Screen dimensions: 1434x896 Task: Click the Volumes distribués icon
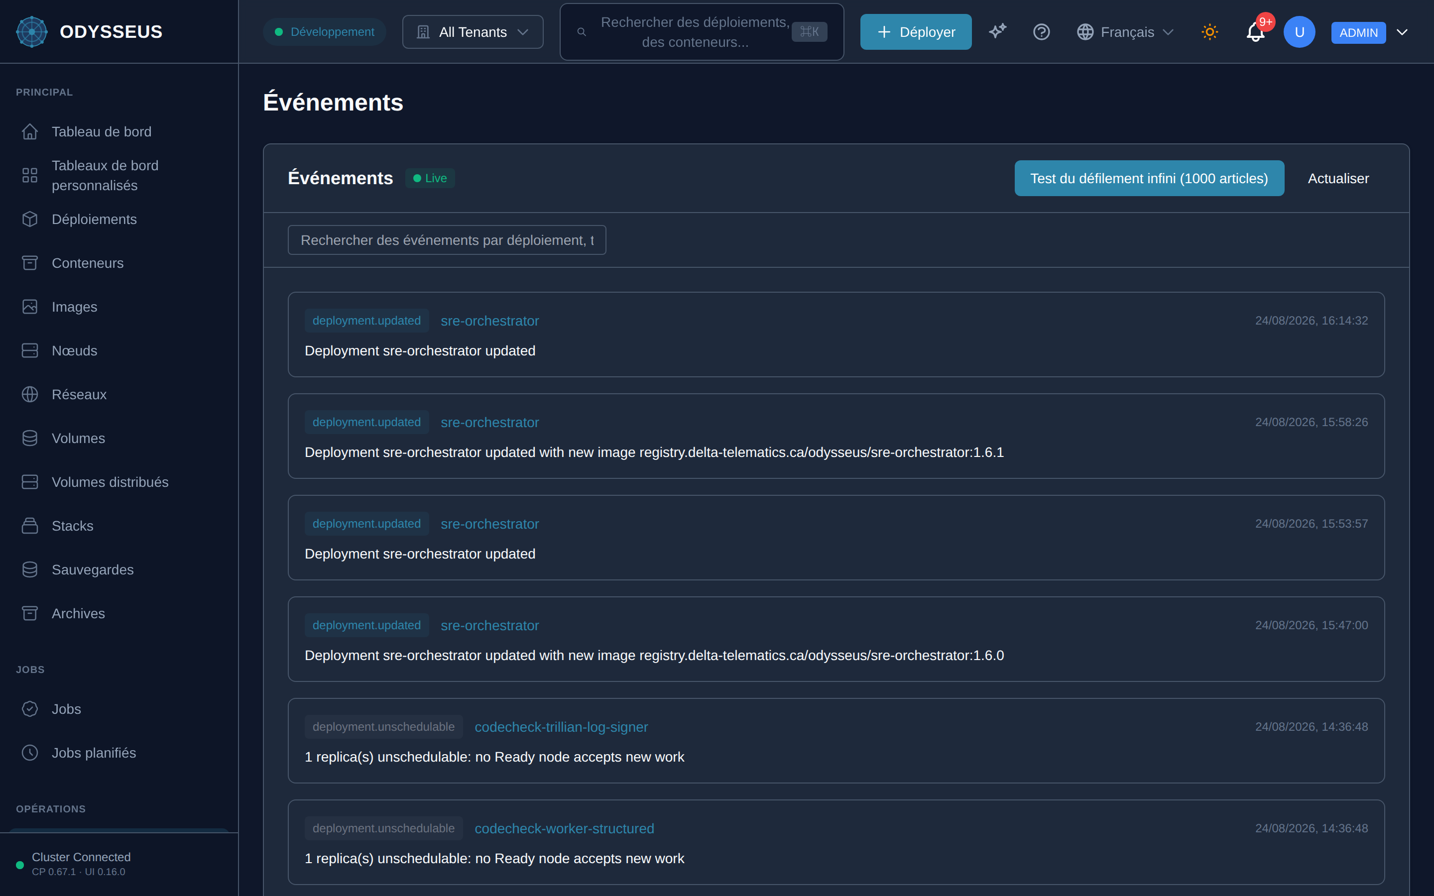point(30,482)
